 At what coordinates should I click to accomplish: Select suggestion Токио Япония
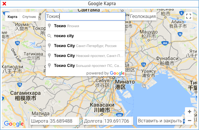pos(85,26)
